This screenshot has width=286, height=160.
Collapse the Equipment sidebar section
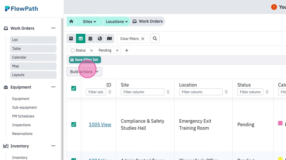pyautogui.click(x=53, y=87)
